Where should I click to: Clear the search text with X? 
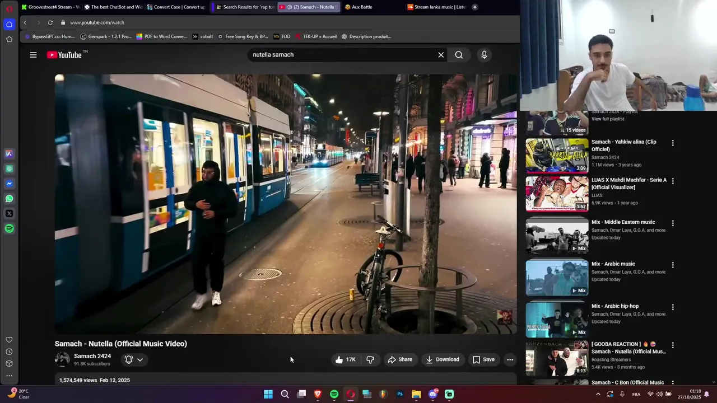pyautogui.click(x=441, y=55)
